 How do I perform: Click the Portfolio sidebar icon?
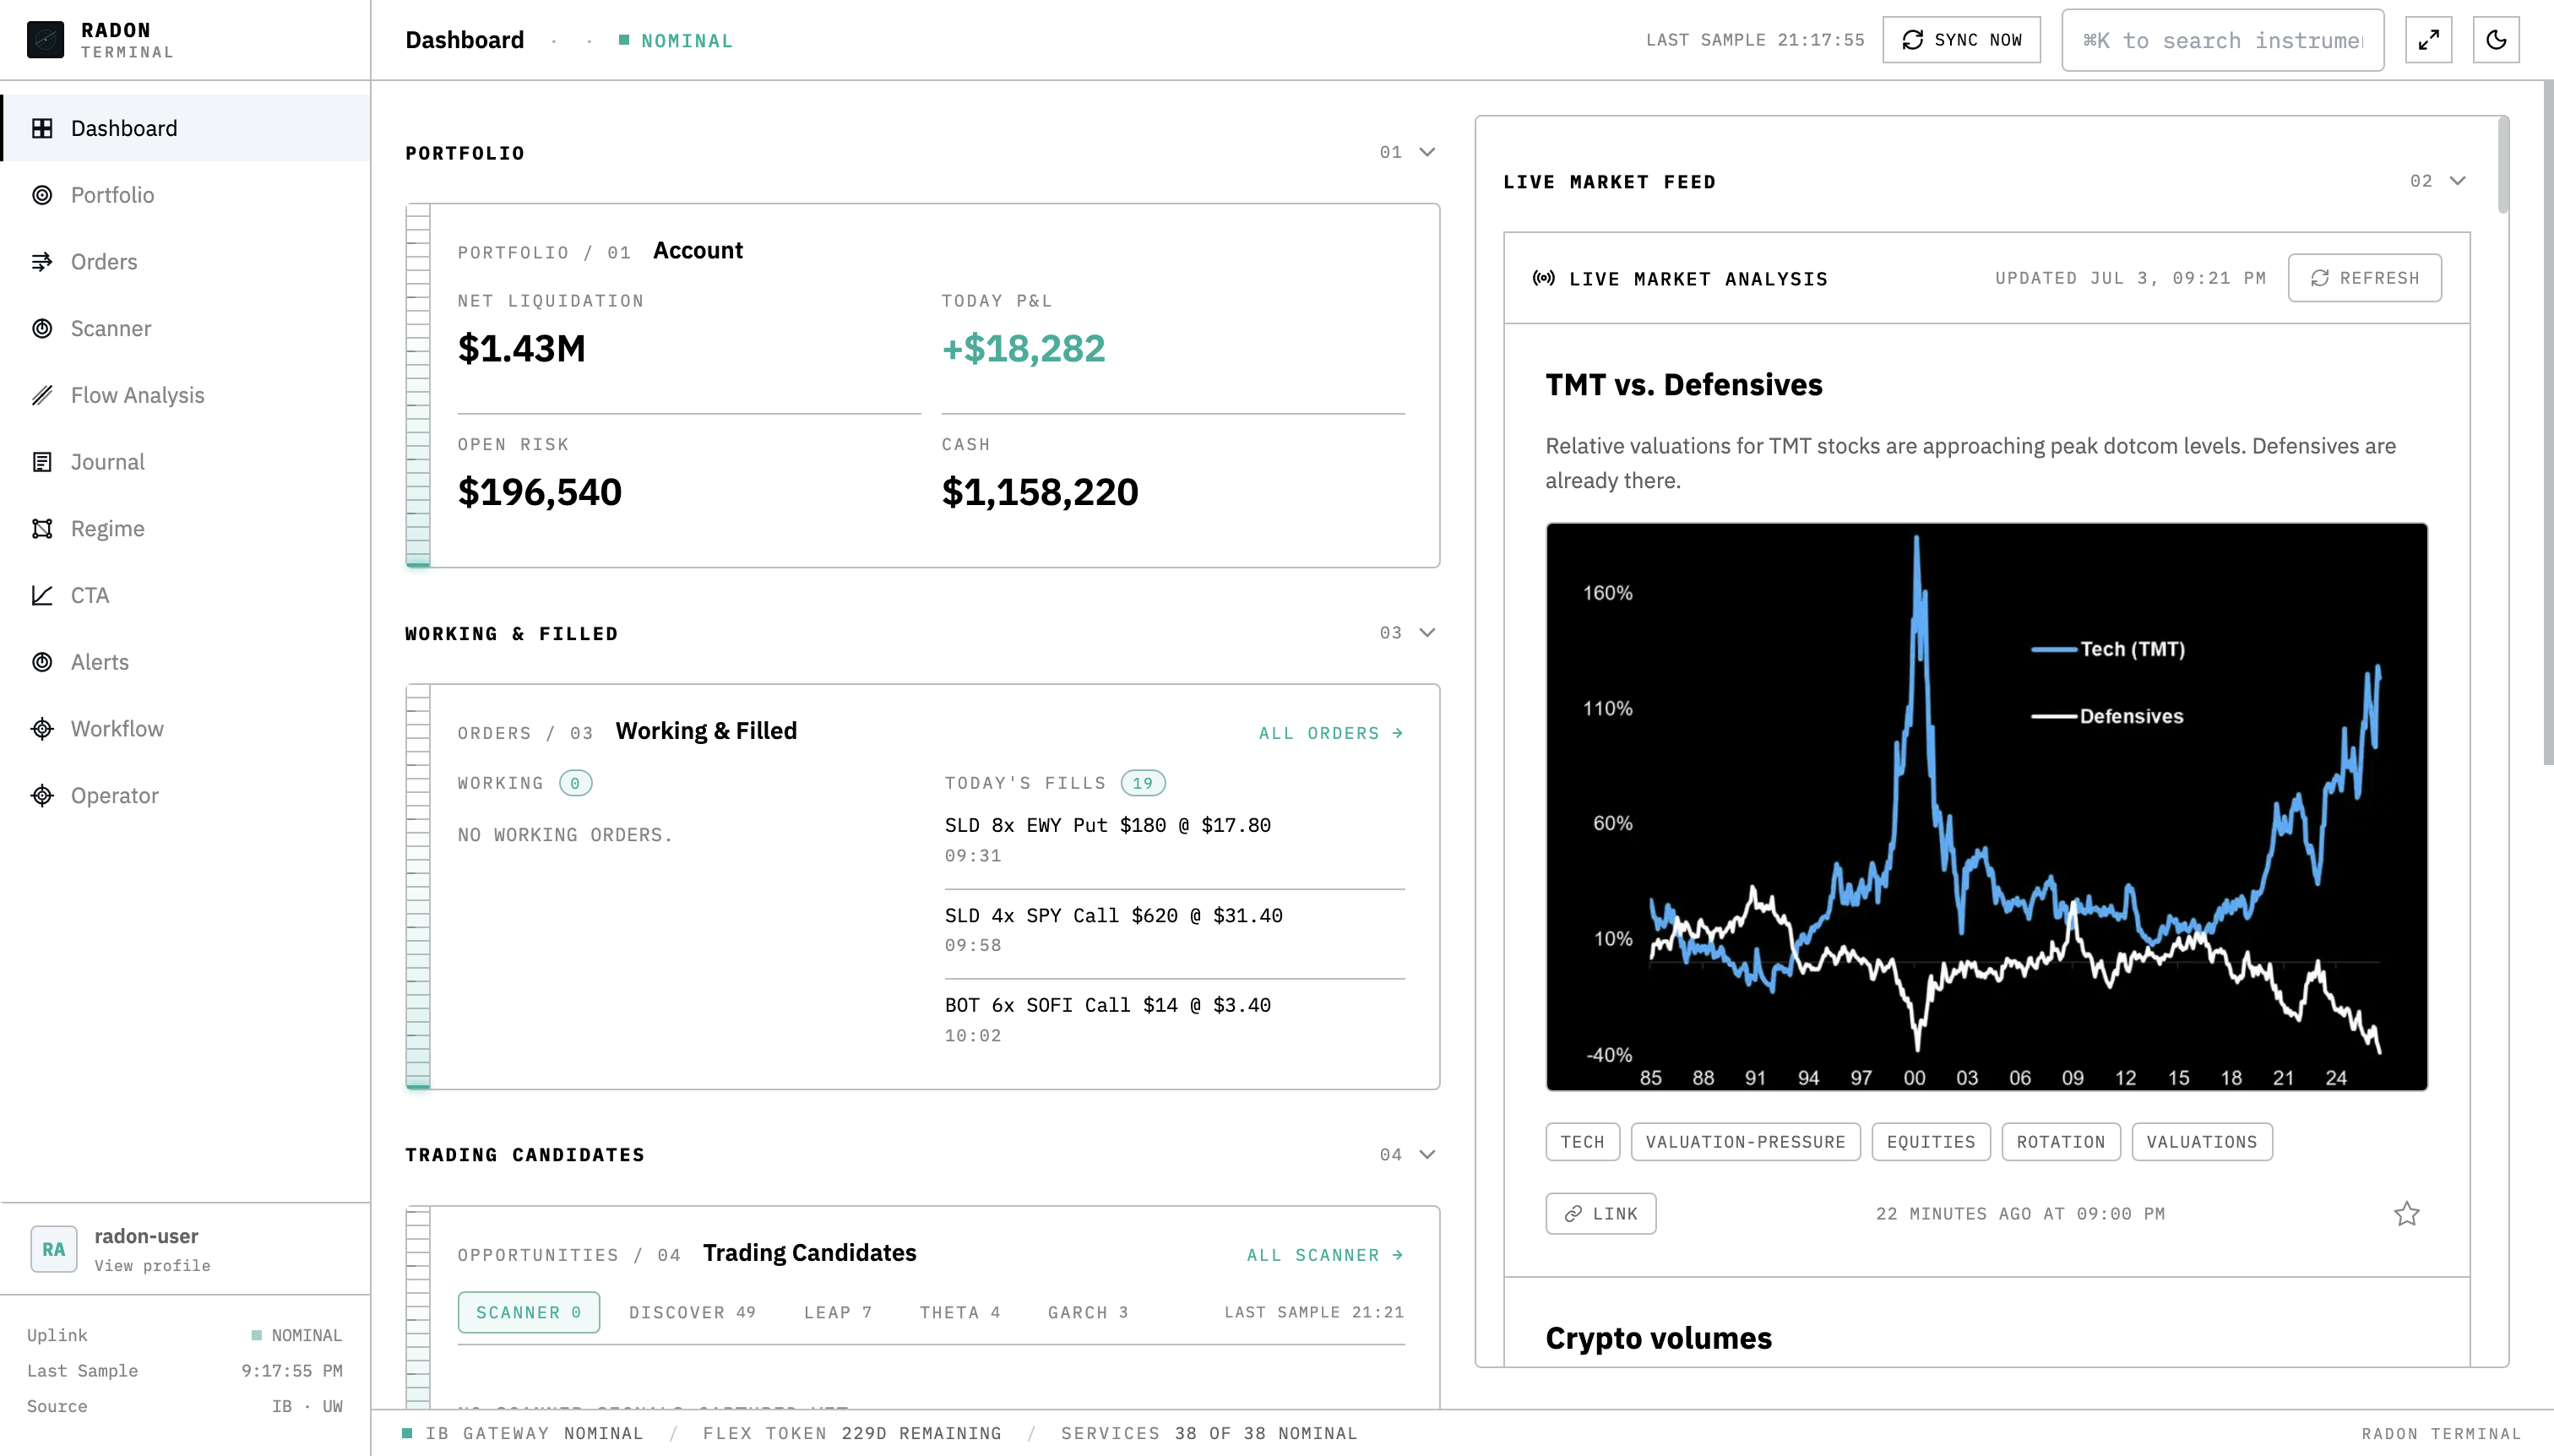tap(42, 195)
